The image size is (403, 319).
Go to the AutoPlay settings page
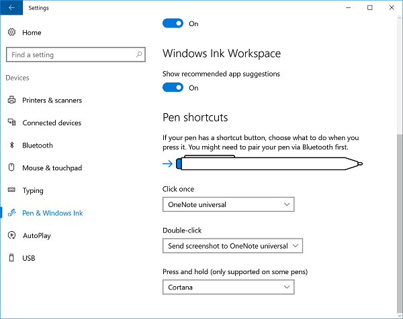pos(36,235)
